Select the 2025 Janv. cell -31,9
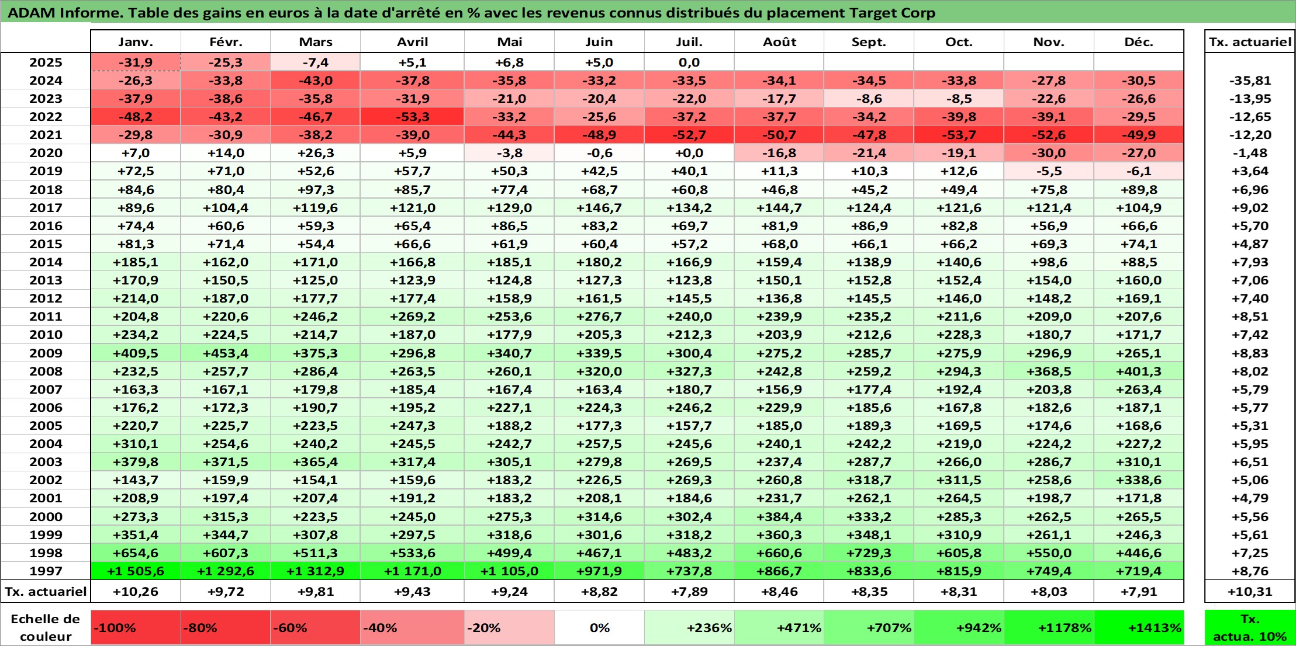1296x646 pixels. click(x=136, y=62)
